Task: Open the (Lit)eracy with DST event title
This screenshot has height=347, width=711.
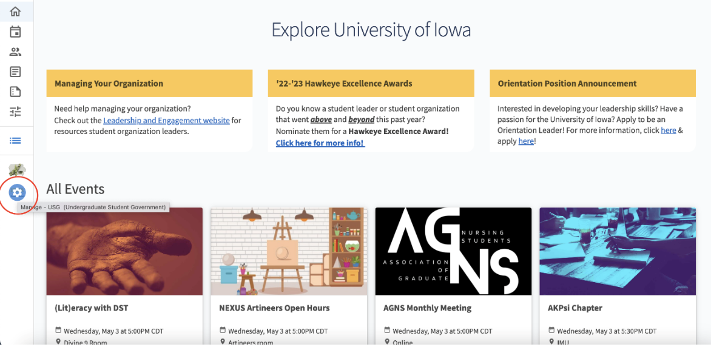Action: tap(91, 308)
